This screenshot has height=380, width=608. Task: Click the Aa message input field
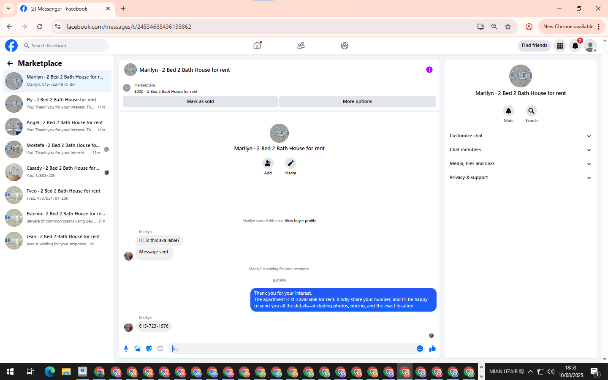[x=292, y=348]
